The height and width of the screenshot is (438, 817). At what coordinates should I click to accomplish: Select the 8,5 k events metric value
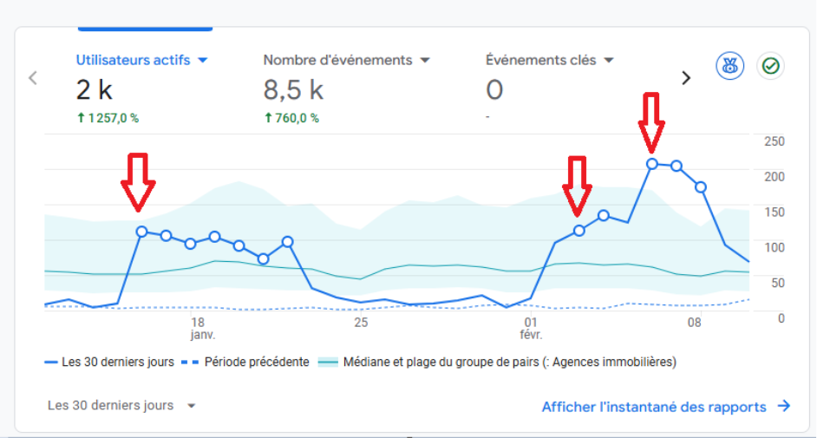pyautogui.click(x=293, y=89)
